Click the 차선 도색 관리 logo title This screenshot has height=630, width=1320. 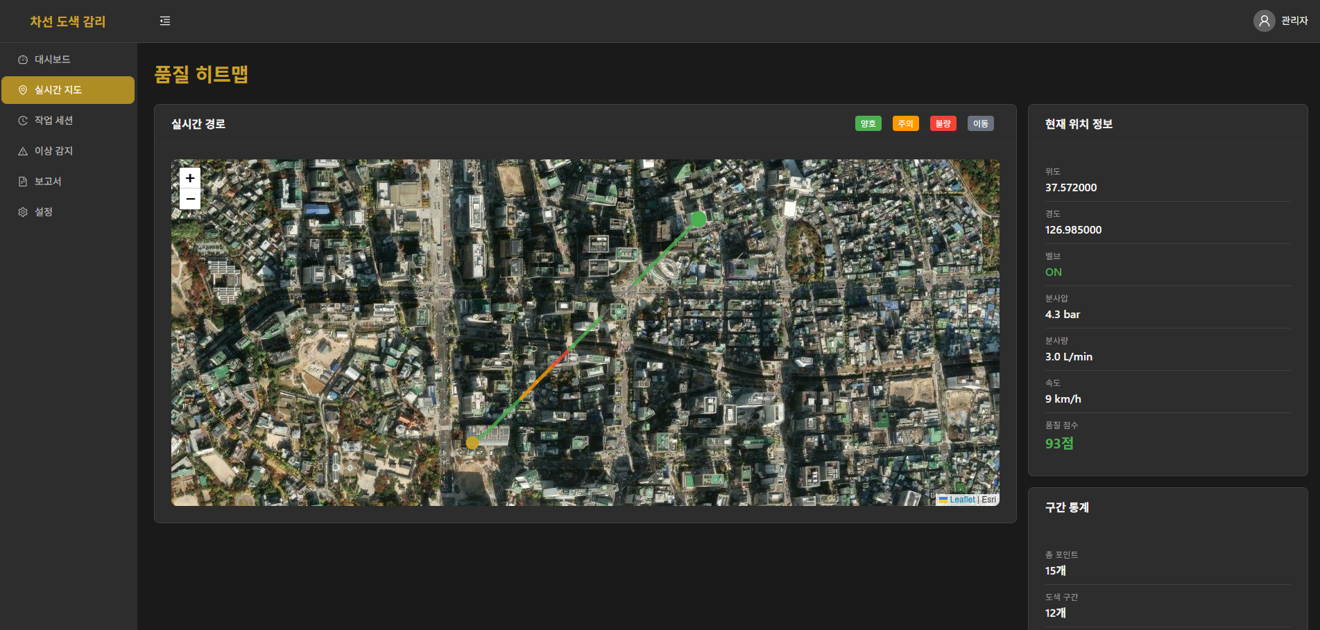tap(68, 21)
